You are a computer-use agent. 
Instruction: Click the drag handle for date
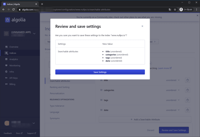tap(101, 110)
